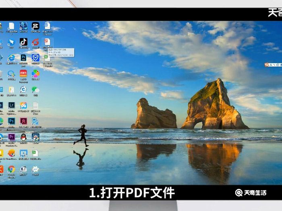Open the colorful pinwheel app icon
The height and width of the screenshot is (211, 282).
(35, 74)
